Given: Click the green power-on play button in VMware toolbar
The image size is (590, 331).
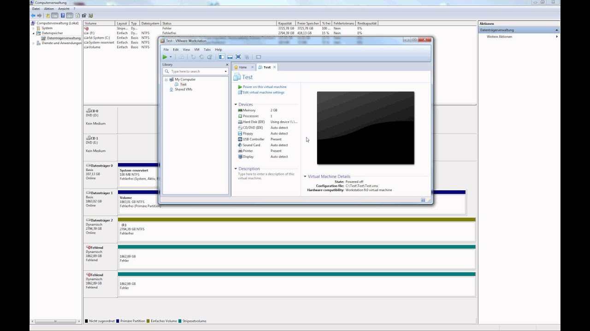Looking at the screenshot, I should 165,57.
